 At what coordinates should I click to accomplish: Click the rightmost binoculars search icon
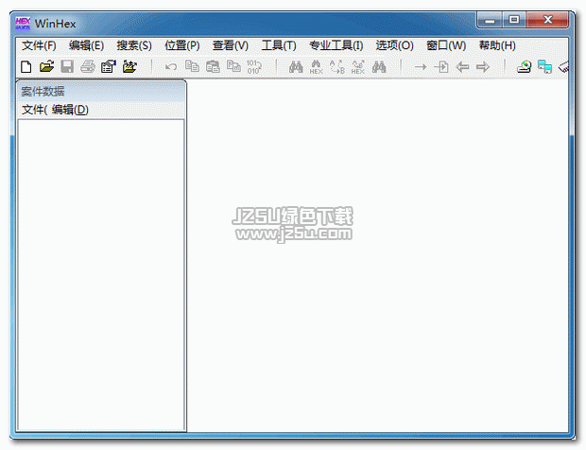[379, 67]
